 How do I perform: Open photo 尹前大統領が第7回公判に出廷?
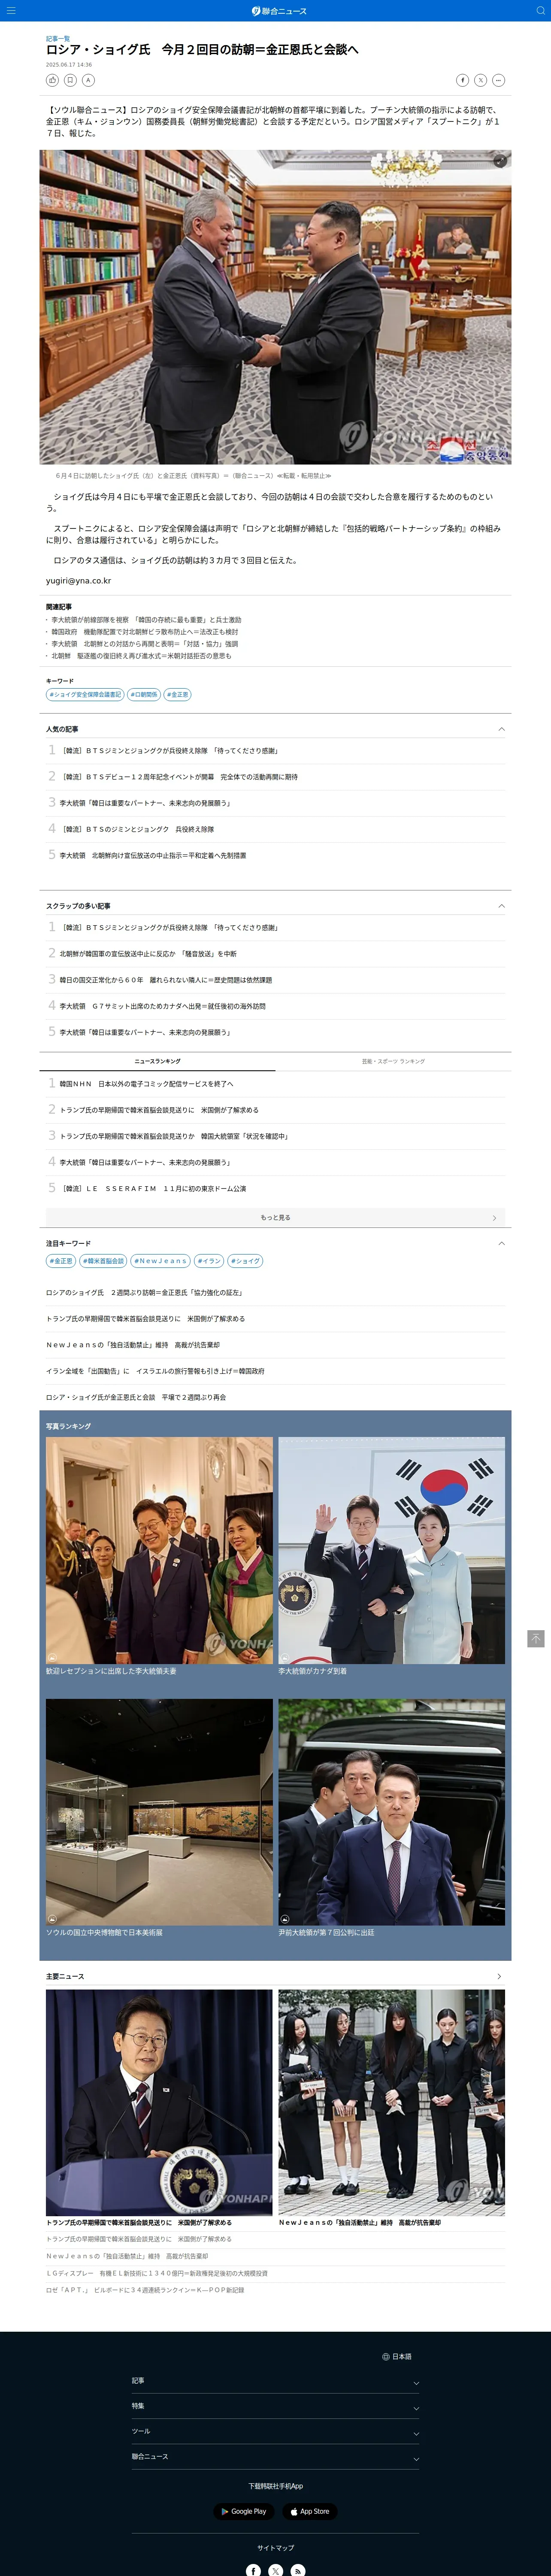click(x=392, y=1812)
